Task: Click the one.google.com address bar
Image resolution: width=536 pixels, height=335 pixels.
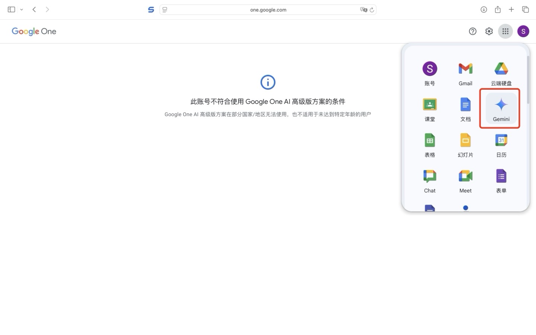Action: [x=268, y=10]
